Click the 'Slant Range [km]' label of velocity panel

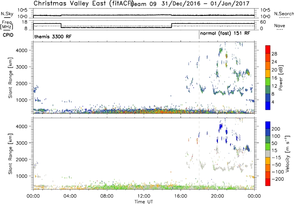pyautogui.click(x=10, y=154)
